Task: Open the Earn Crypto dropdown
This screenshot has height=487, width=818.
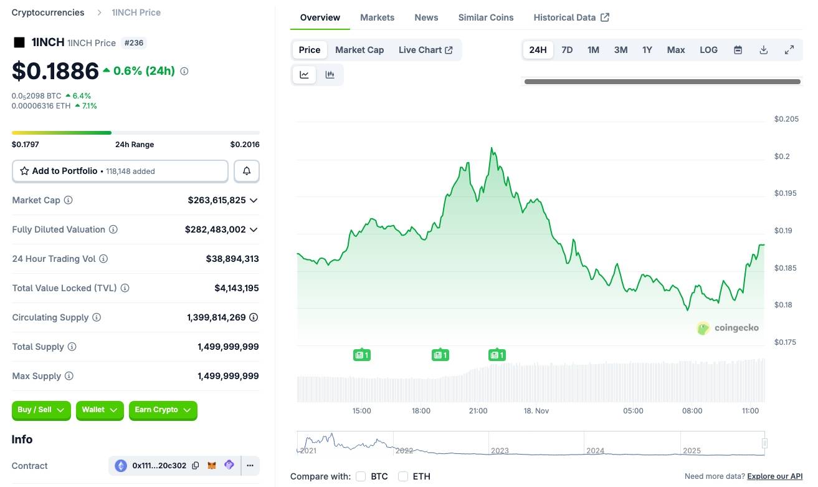Action: [163, 410]
